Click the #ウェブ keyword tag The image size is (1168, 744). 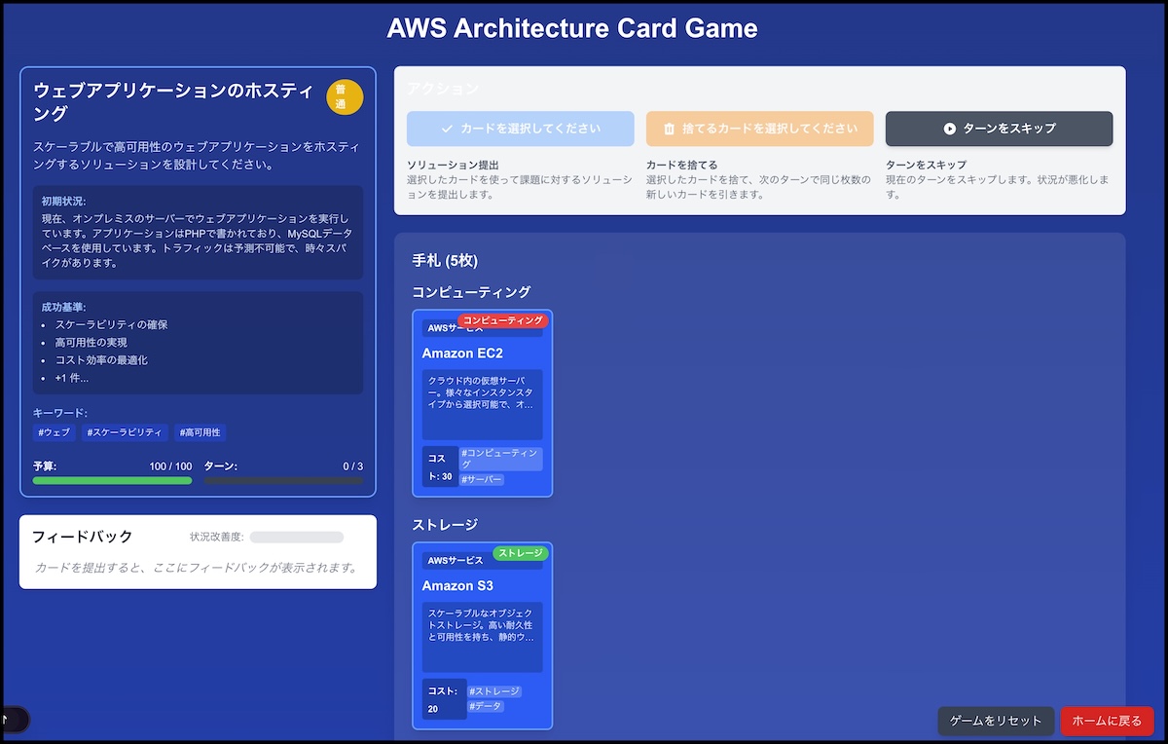click(x=55, y=432)
